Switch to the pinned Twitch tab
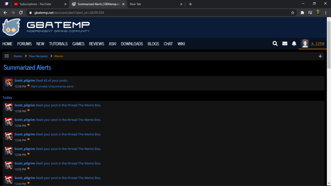331x186 pixels. 7,4
